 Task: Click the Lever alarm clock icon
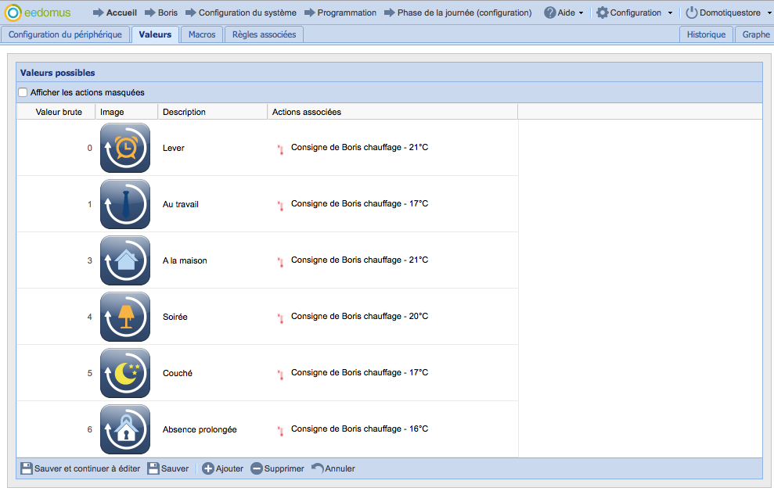[x=125, y=148]
